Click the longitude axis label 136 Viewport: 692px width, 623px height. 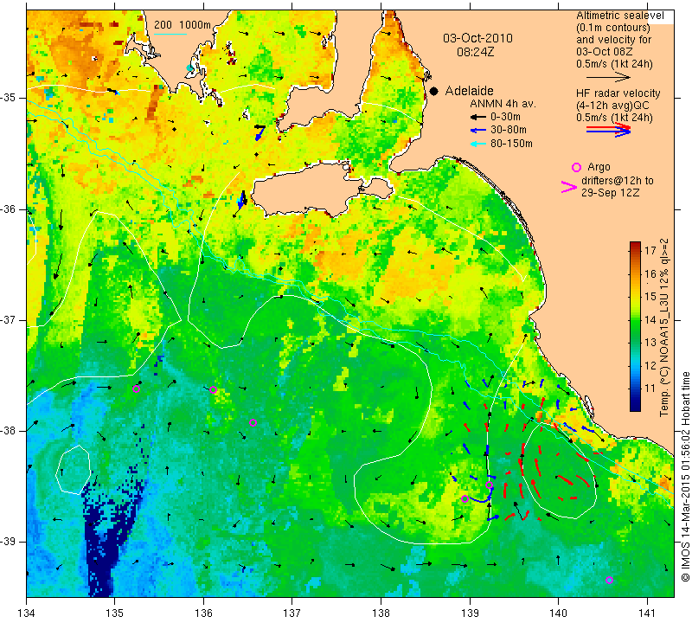tap(203, 613)
